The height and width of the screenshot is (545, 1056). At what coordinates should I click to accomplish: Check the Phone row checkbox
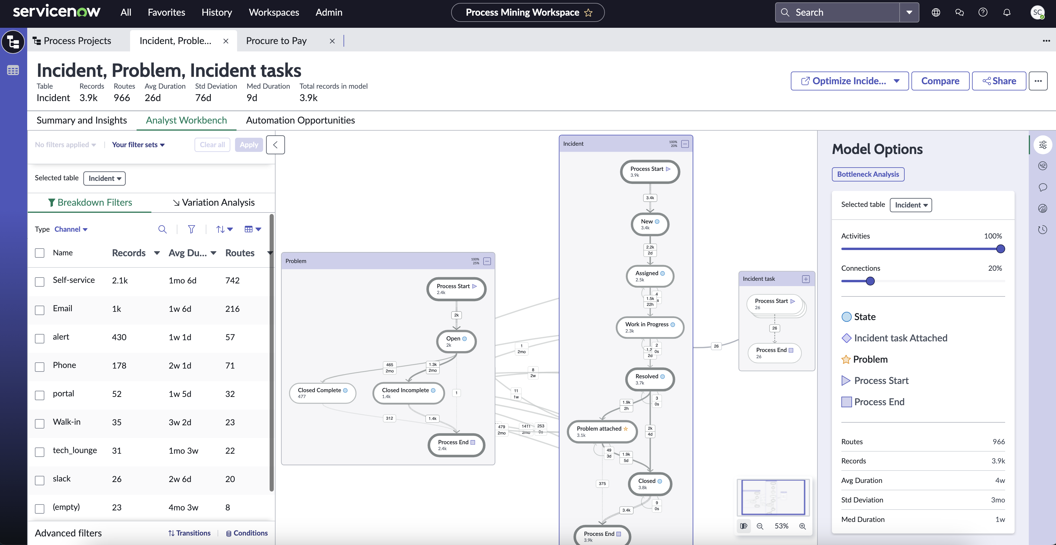click(x=40, y=367)
